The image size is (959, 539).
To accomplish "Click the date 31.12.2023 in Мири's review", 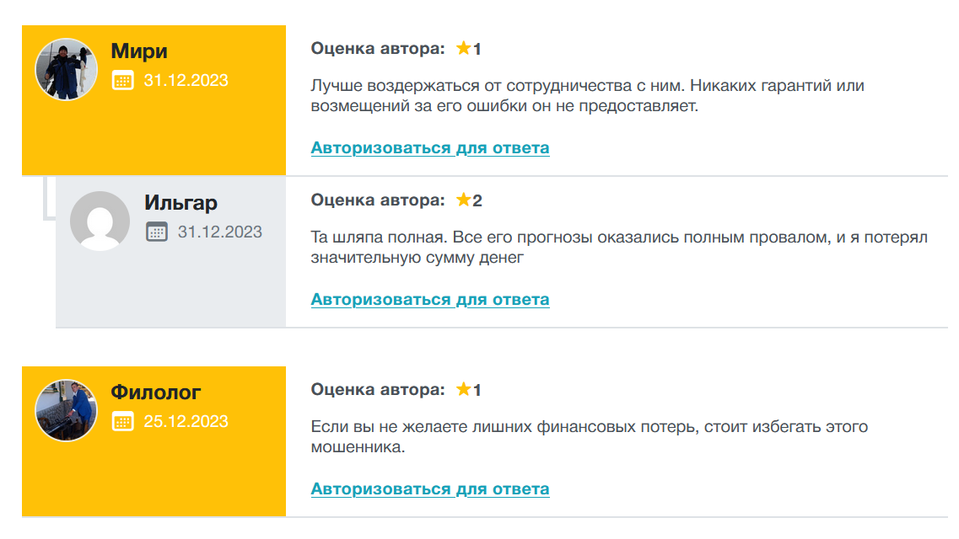I will 186,81.
